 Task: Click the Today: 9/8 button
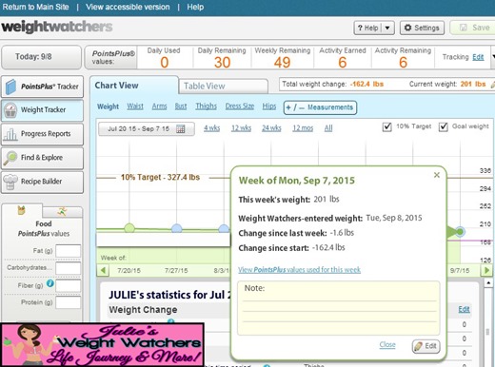41,57
